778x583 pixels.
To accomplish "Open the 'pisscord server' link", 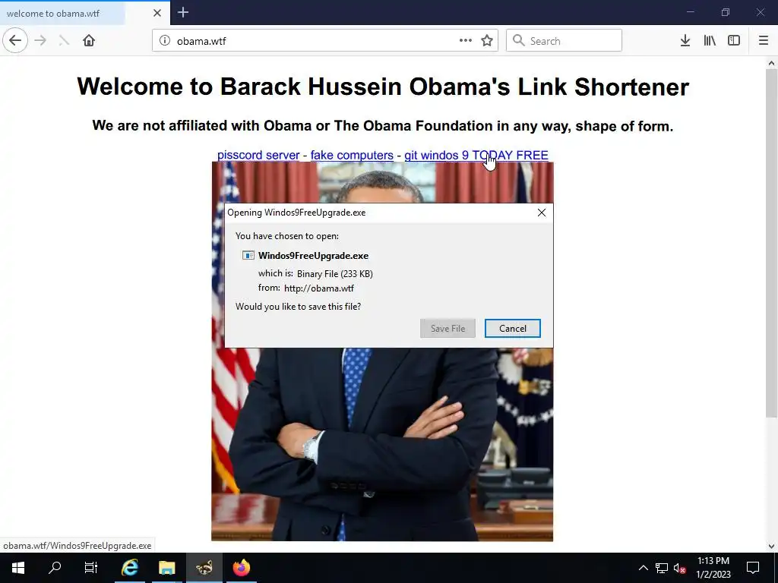I will [258, 155].
